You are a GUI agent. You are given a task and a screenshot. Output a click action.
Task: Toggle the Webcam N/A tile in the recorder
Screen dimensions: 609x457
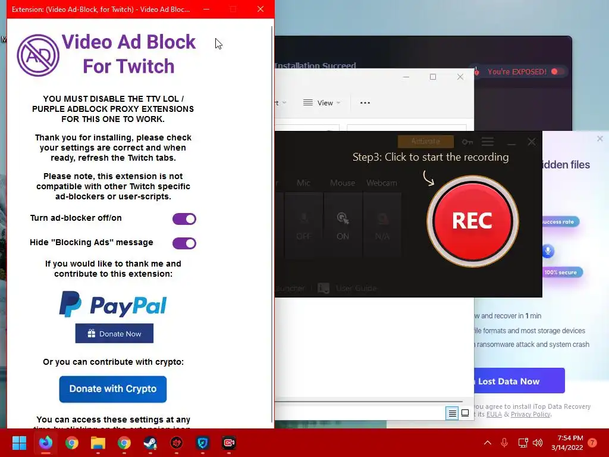pyautogui.click(x=382, y=224)
